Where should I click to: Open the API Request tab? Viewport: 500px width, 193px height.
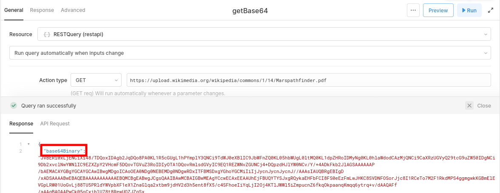[55, 124]
